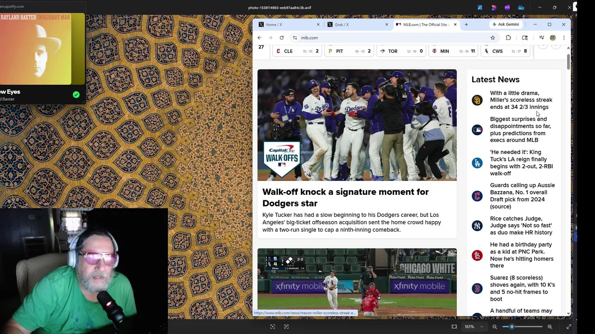The image size is (595, 334).
Task: Click the forward navigation arrow in Chrome
Action: 270,38
